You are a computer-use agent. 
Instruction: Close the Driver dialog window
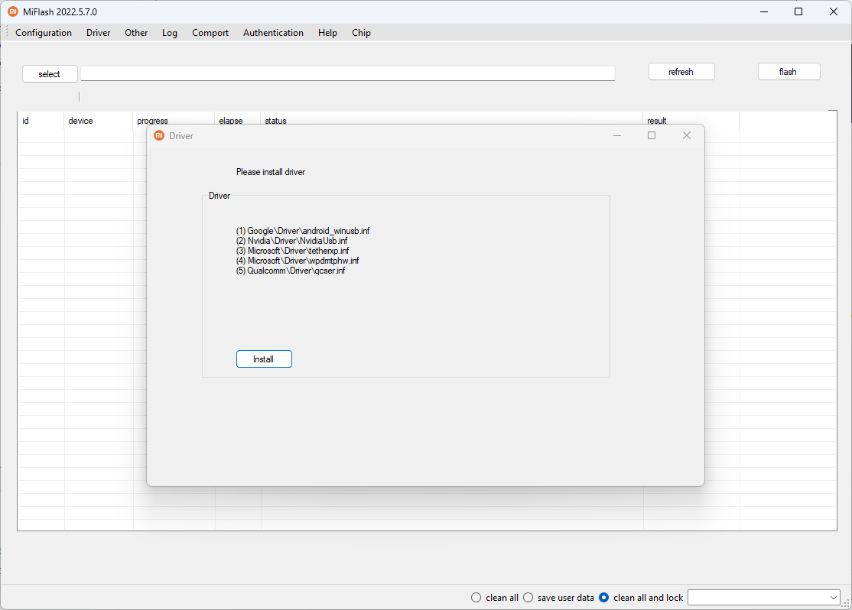[x=686, y=135]
